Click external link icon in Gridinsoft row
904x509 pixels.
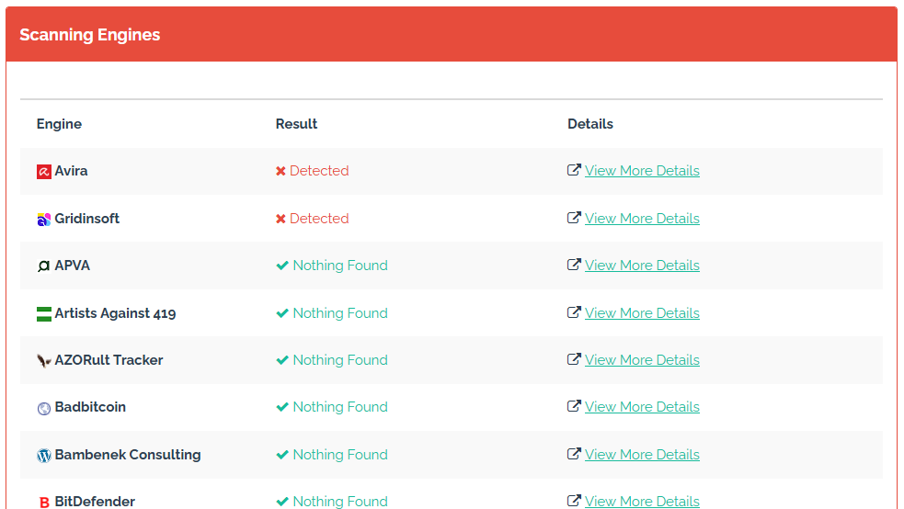point(574,218)
